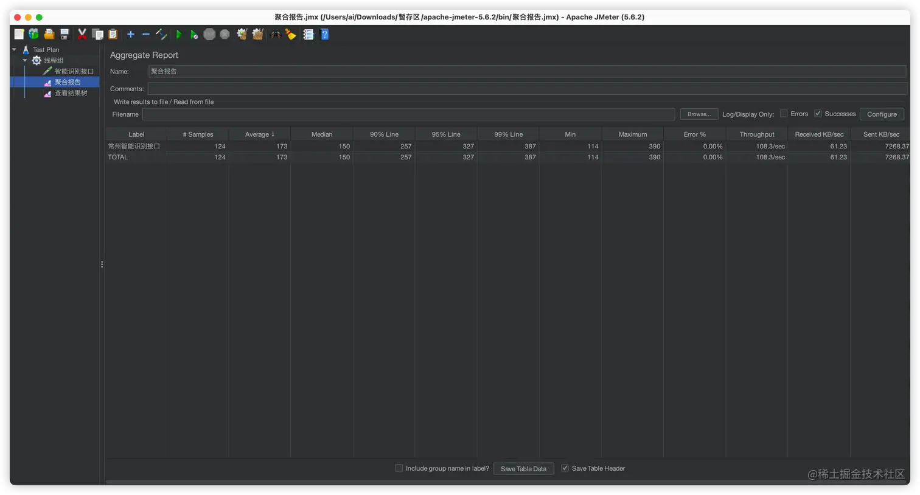Click the Toggle enable/disable icon
920x495 pixels.
(x=161, y=35)
